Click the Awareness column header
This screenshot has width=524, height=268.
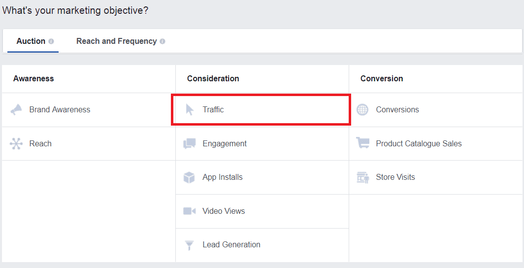click(33, 79)
